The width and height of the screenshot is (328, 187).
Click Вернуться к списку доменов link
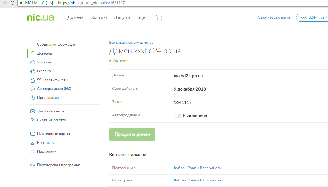tap(131, 43)
